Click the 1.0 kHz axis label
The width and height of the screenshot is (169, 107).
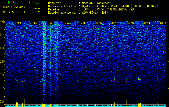(x=2, y=48)
